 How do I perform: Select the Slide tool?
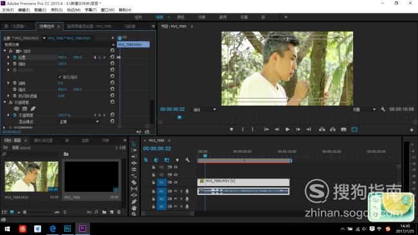(134, 195)
